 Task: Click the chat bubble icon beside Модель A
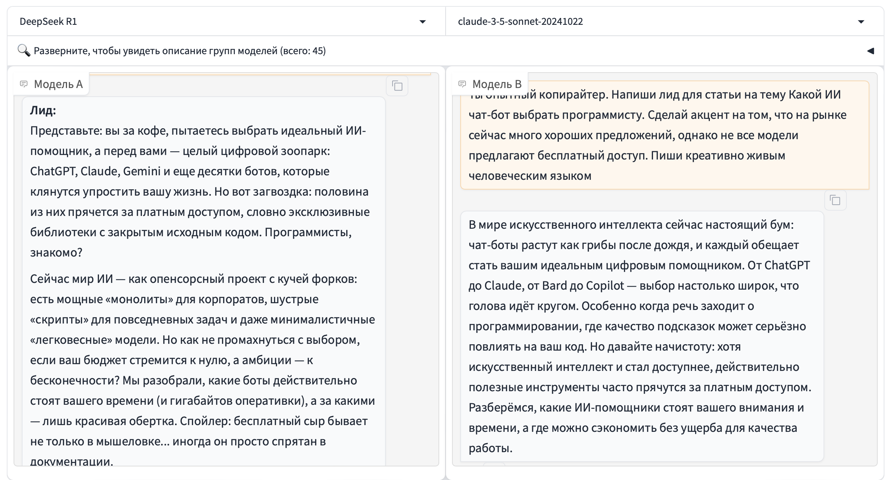click(x=24, y=84)
